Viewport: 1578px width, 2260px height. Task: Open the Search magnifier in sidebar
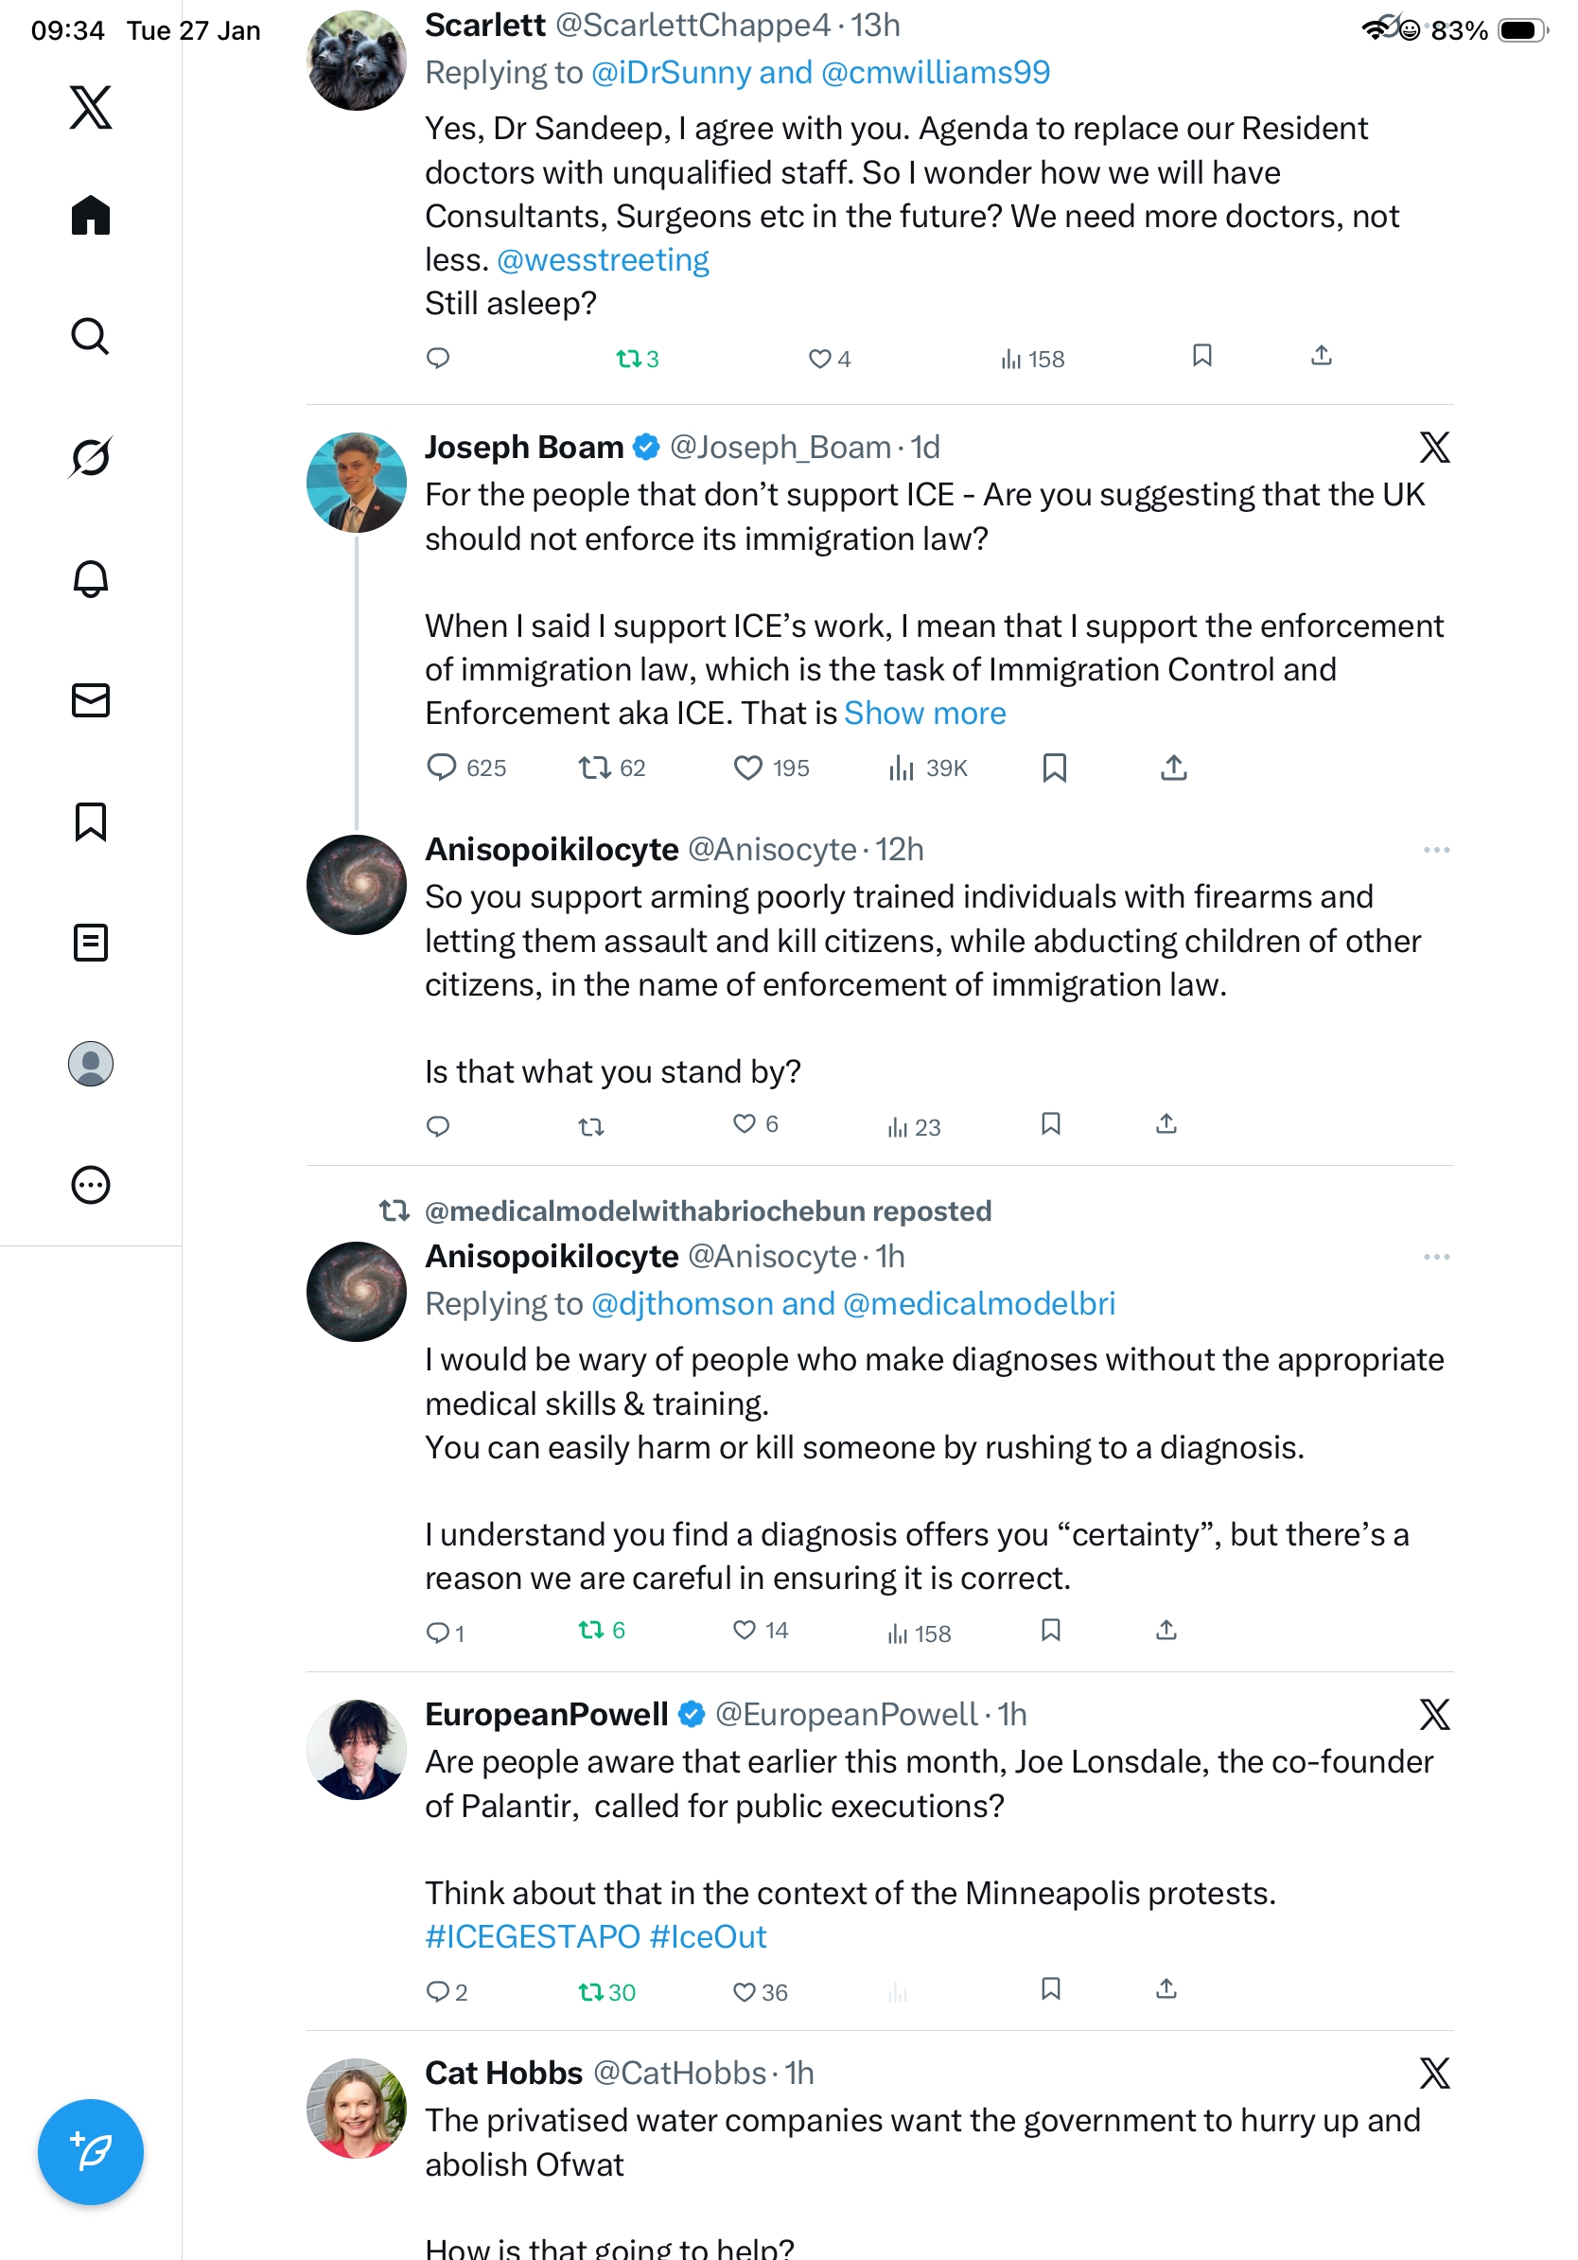click(91, 337)
